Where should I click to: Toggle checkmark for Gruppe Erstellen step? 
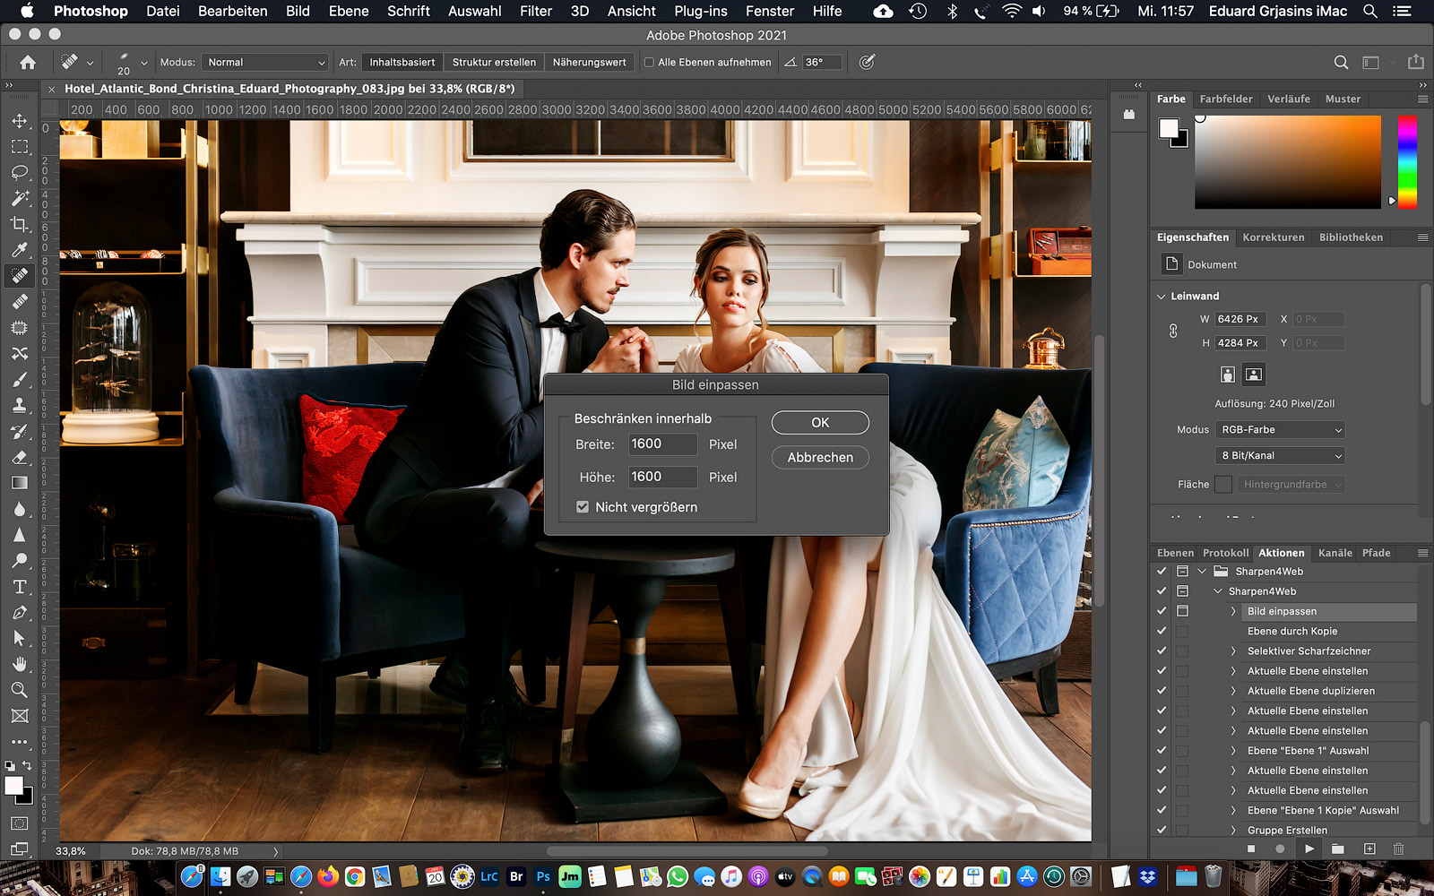point(1162,830)
